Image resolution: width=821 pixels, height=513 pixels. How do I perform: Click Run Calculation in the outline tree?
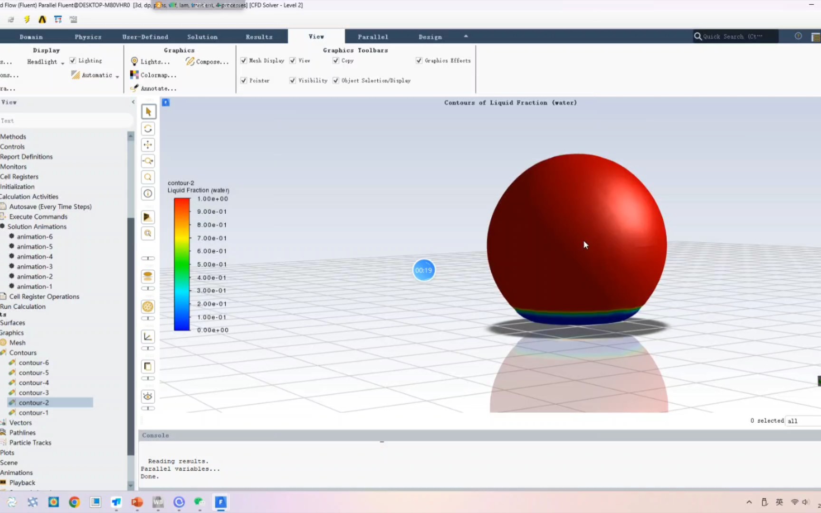coord(23,306)
